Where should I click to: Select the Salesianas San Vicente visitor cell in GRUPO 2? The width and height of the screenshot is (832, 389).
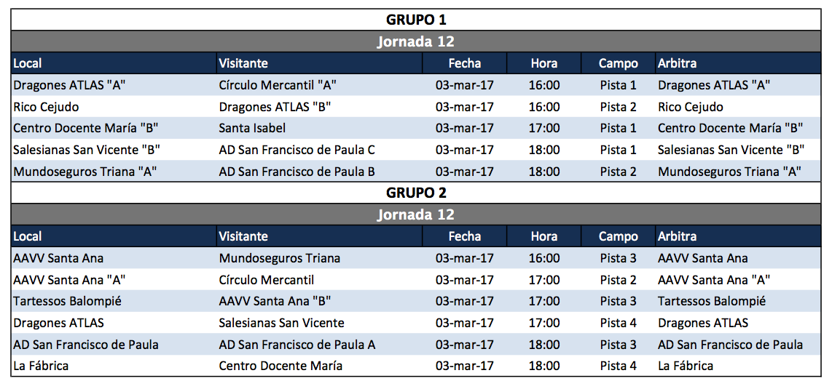[281, 323]
